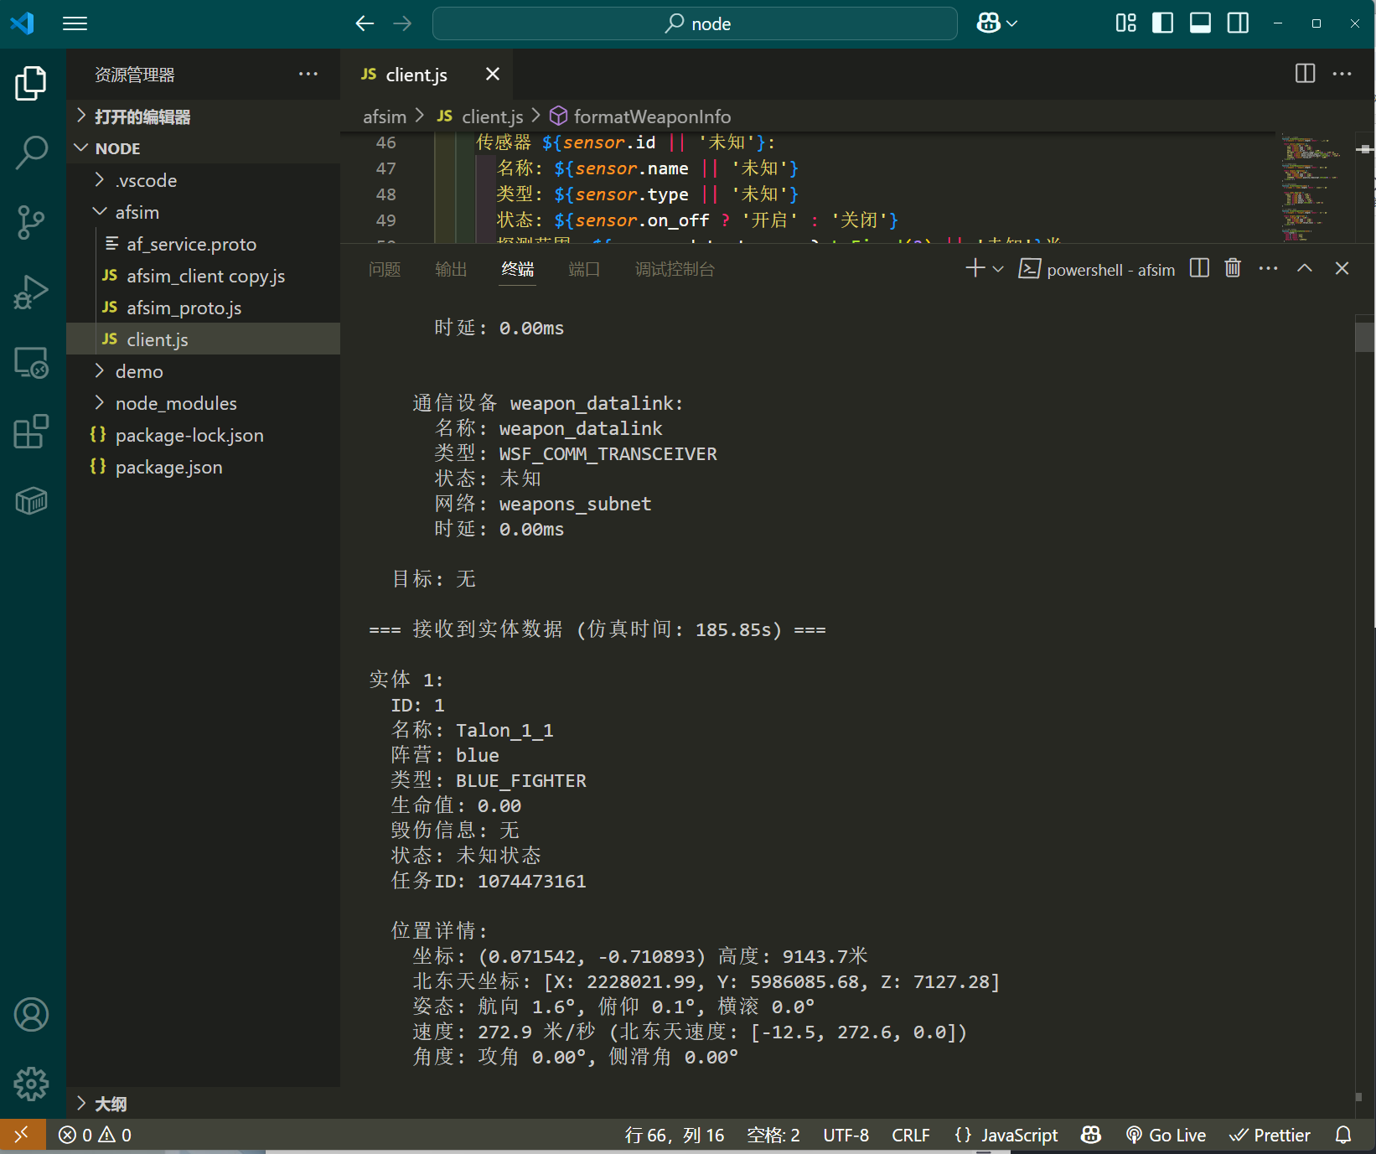Viewport: 1376px width, 1154px height.
Task: Open afsim_proto.js file
Action: pos(203,308)
